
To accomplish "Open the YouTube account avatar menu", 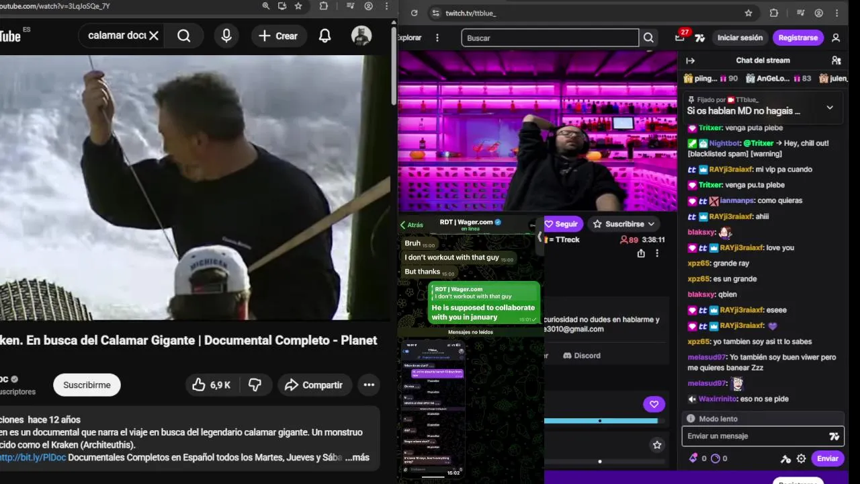I will tap(361, 36).
